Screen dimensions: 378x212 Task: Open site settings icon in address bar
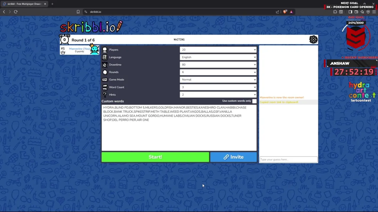(x=86, y=12)
